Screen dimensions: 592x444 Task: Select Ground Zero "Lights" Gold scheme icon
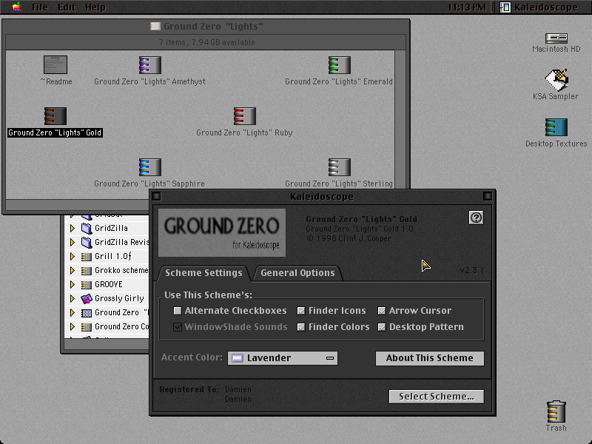[55, 116]
